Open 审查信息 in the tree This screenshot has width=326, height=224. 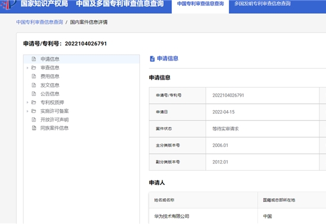tap(50, 68)
